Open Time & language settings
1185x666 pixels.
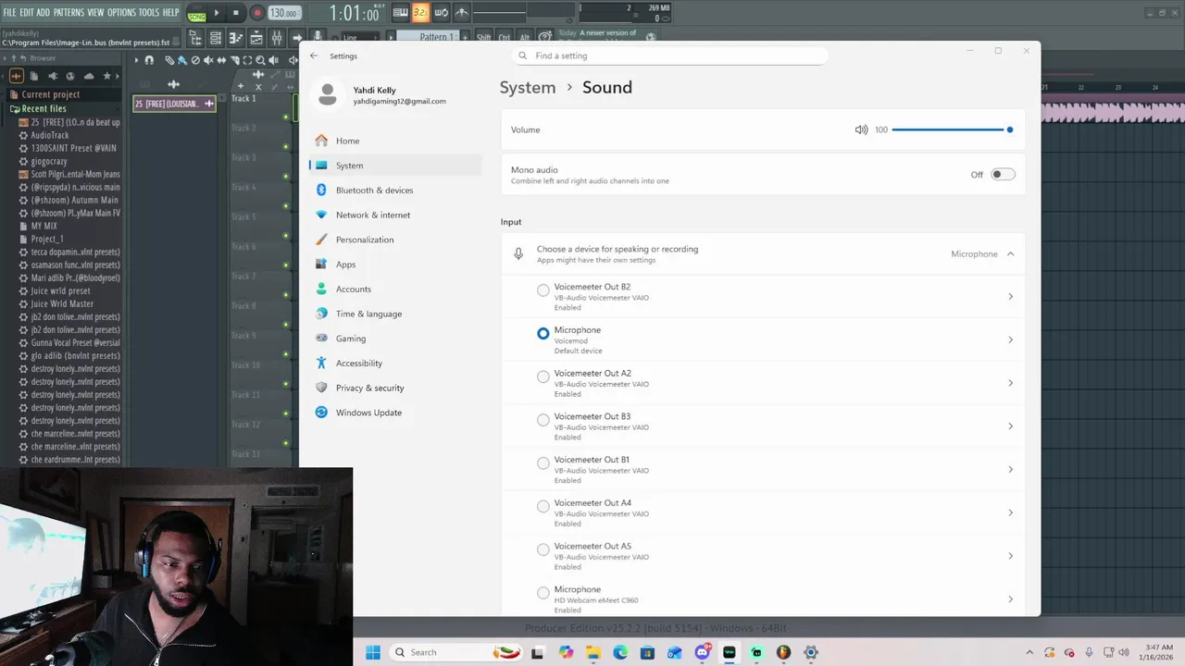click(395, 314)
